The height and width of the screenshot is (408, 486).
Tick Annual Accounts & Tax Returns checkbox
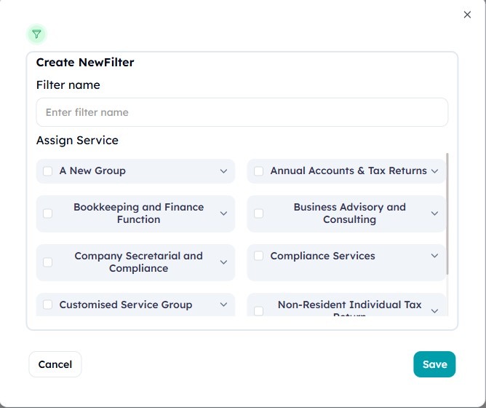(x=258, y=171)
